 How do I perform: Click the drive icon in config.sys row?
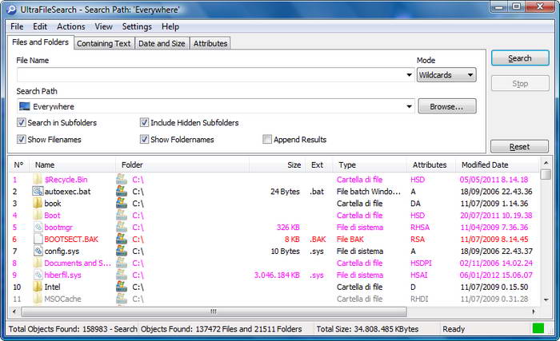(122, 251)
